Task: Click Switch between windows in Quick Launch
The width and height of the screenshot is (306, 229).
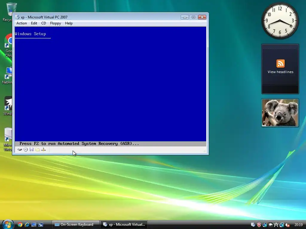Action: (41, 225)
